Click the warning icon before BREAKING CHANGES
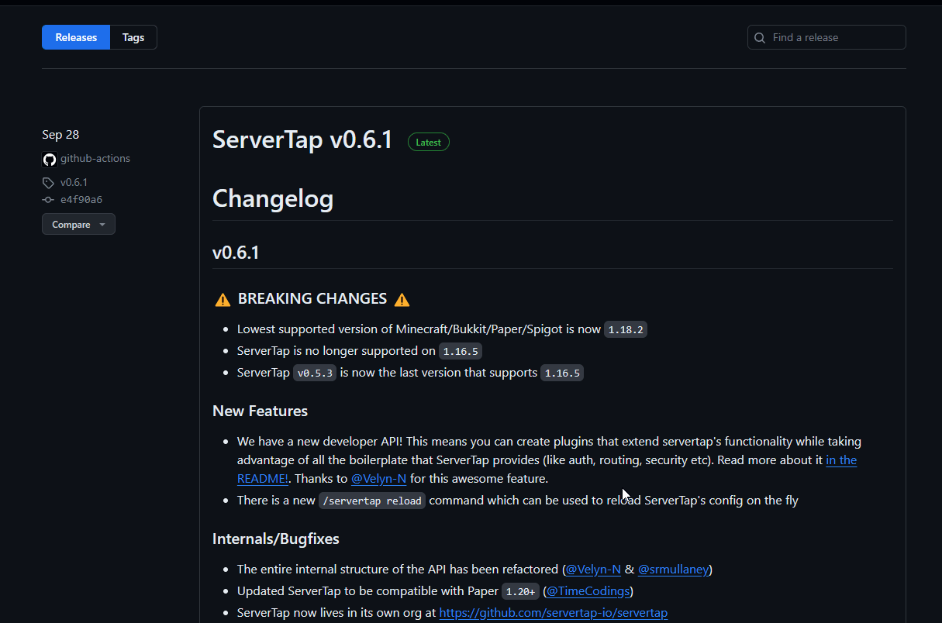The width and height of the screenshot is (942, 623). (223, 298)
